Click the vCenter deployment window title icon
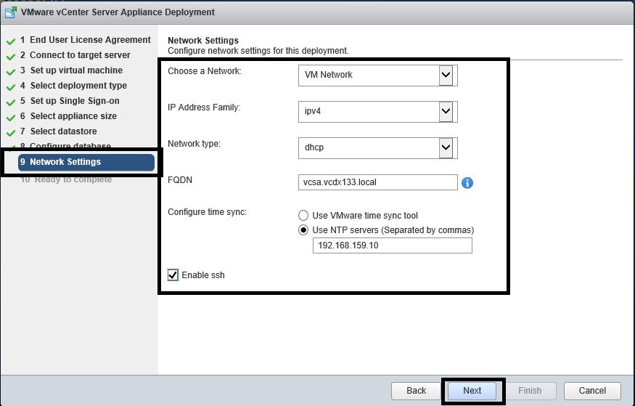Screen dimensions: 635x406 (x=11, y=12)
